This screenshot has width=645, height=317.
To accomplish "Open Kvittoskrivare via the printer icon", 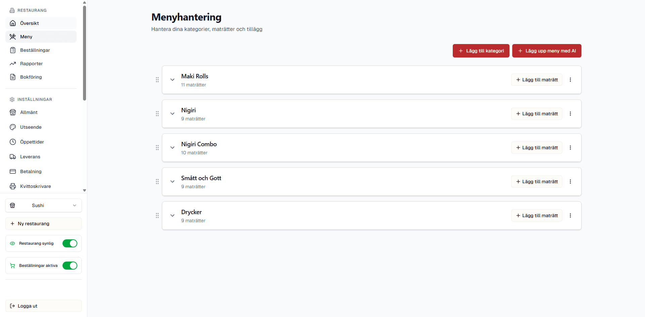I will coord(12,186).
